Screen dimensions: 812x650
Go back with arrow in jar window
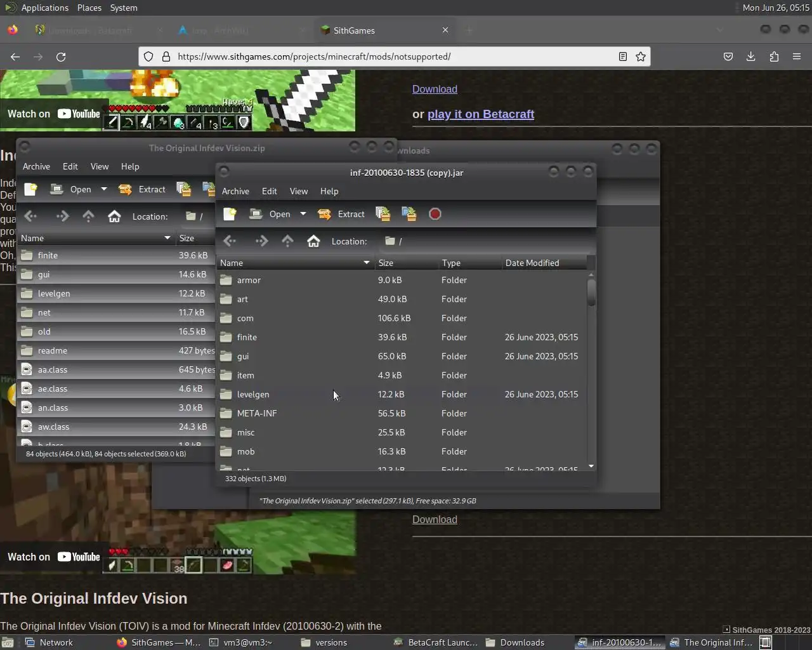click(230, 241)
